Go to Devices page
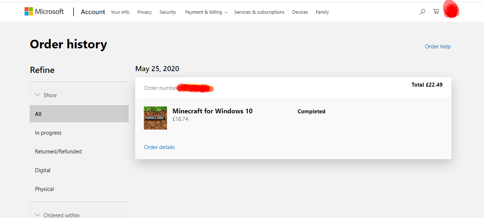This screenshot has height=218, width=484. click(x=300, y=12)
